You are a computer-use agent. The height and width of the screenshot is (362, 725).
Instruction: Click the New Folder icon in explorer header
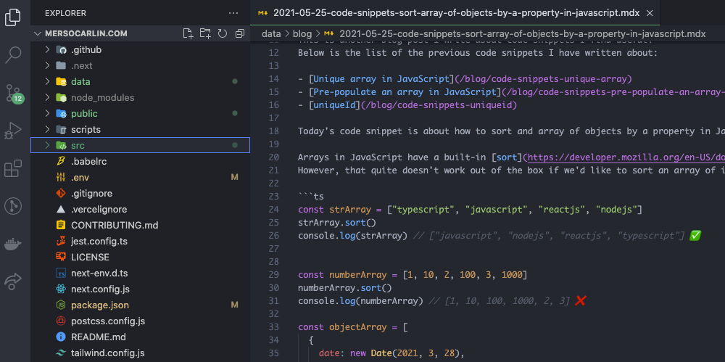[205, 33]
